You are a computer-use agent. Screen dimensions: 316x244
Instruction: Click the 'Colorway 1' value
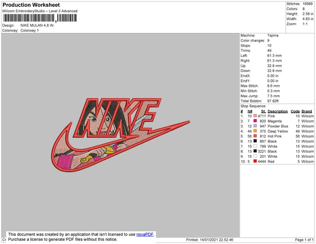point(29,30)
